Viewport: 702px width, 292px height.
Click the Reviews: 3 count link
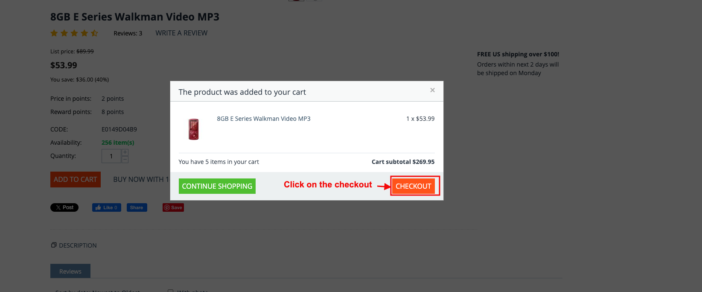(128, 33)
